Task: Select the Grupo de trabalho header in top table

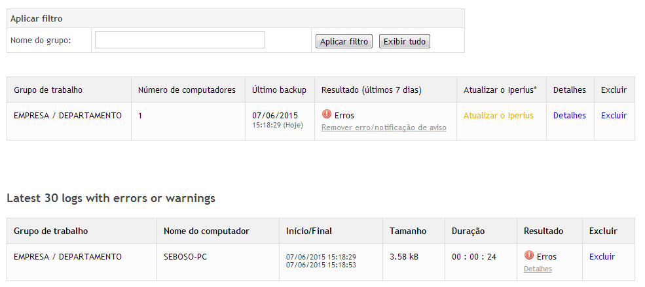Action: pos(48,90)
